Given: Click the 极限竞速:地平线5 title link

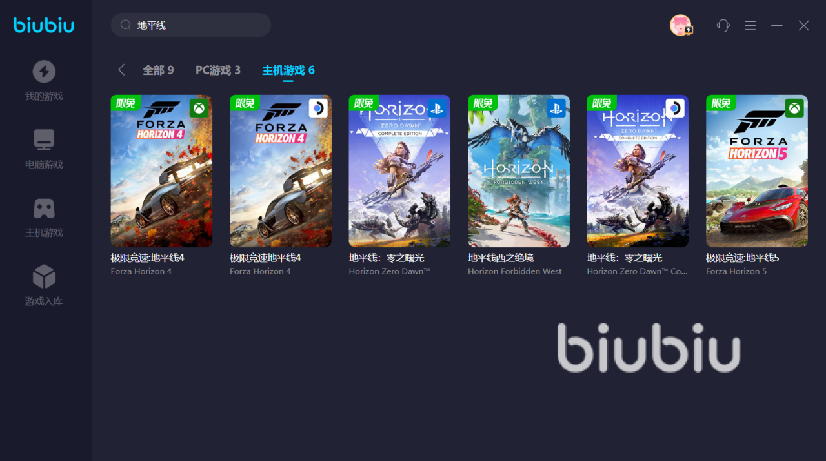Looking at the screenshot, I should [x=742, y=258].
